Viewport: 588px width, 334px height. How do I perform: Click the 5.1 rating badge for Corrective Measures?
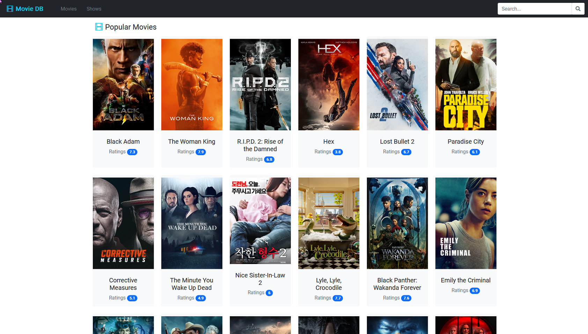point(132,298)
